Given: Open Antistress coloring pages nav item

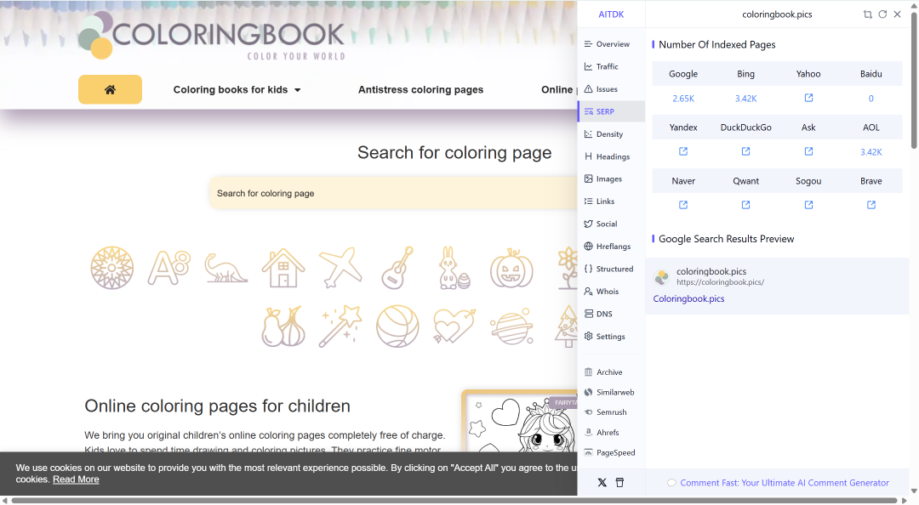Looking at the screenshot, I should click(x=421, y=89).
